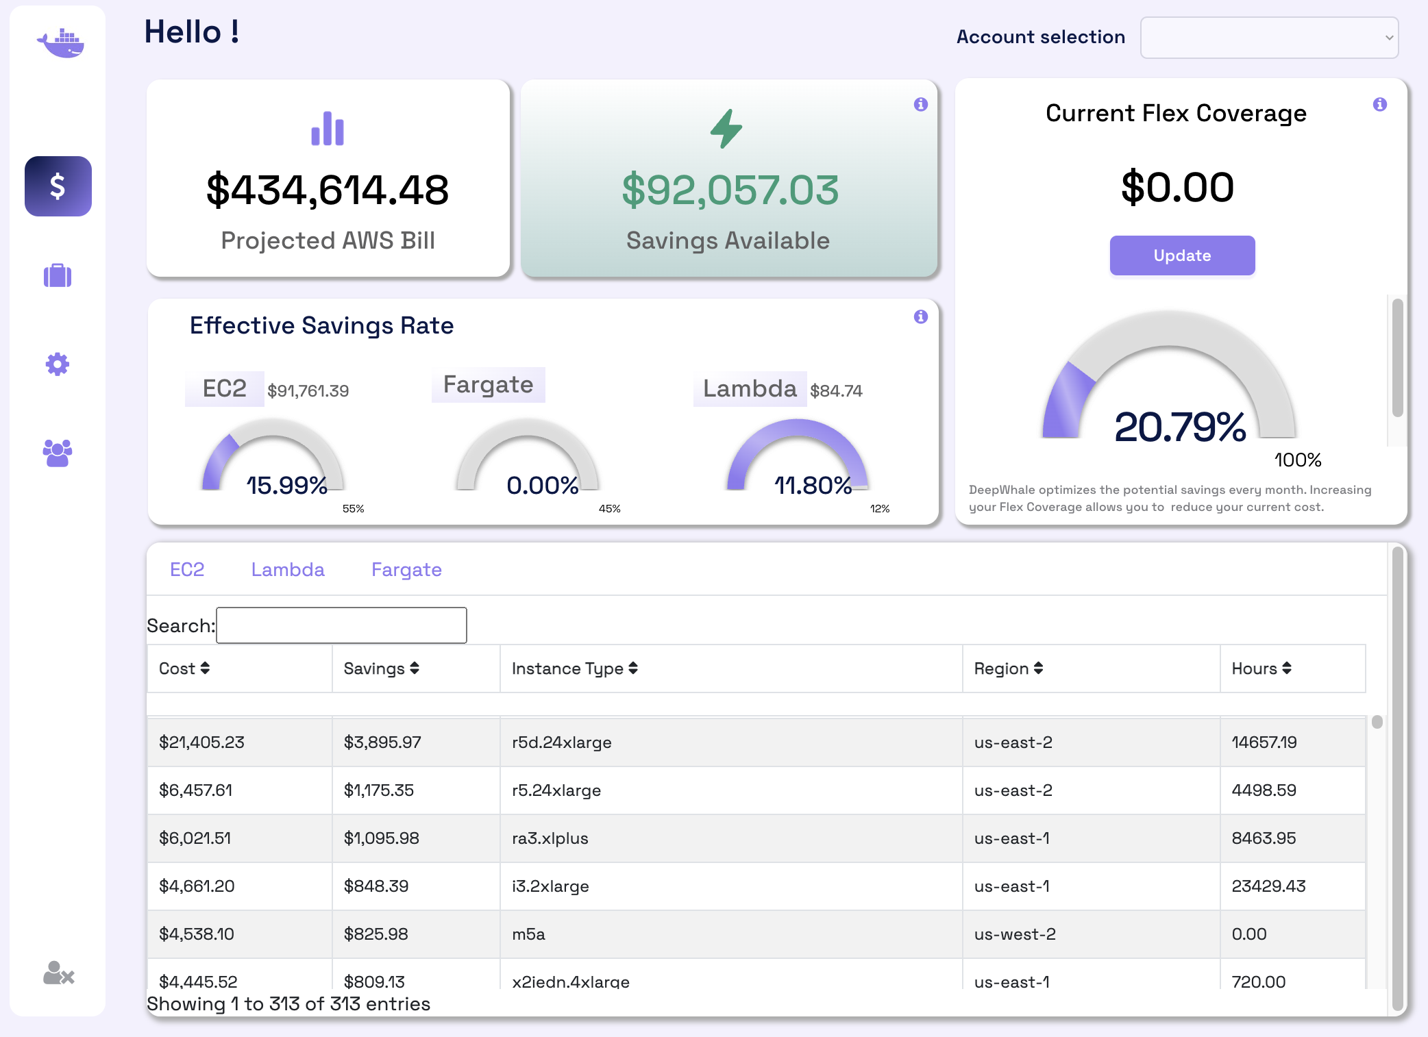Open the users group sidebar icon

click(58, 453)
